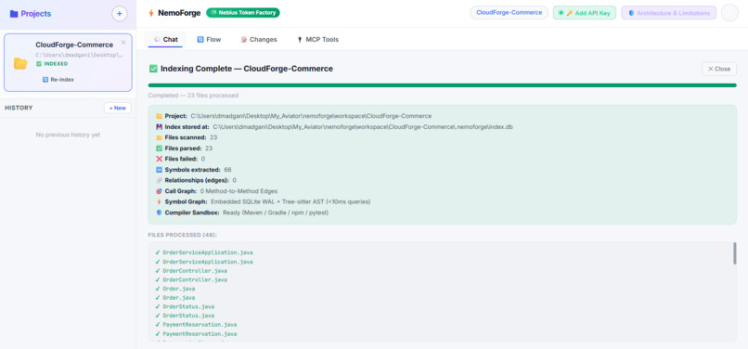Click the Changes tab icon

point(244,40)
